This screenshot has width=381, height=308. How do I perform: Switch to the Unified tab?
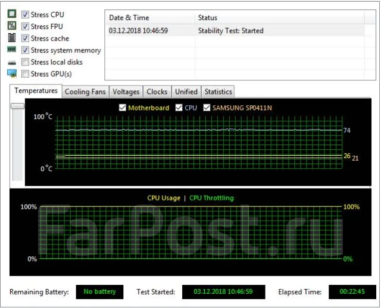coord(186,92)
